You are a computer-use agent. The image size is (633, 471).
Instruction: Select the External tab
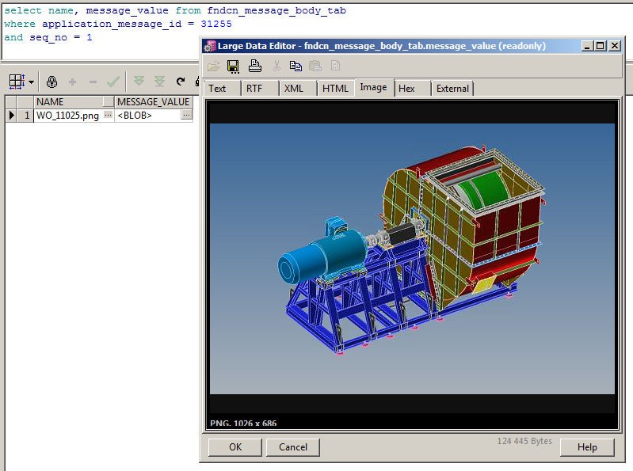pyautogui.click(x=452, y=89)
